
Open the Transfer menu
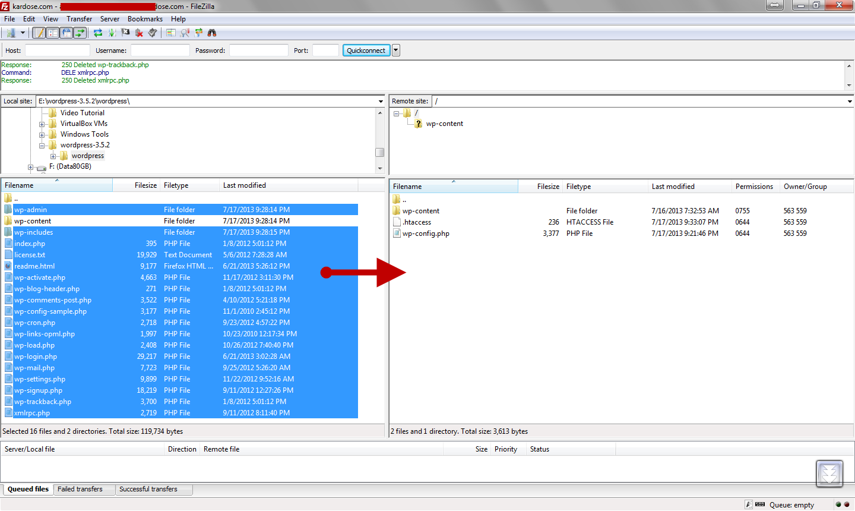pyautogui.click(x=79, y=19)
